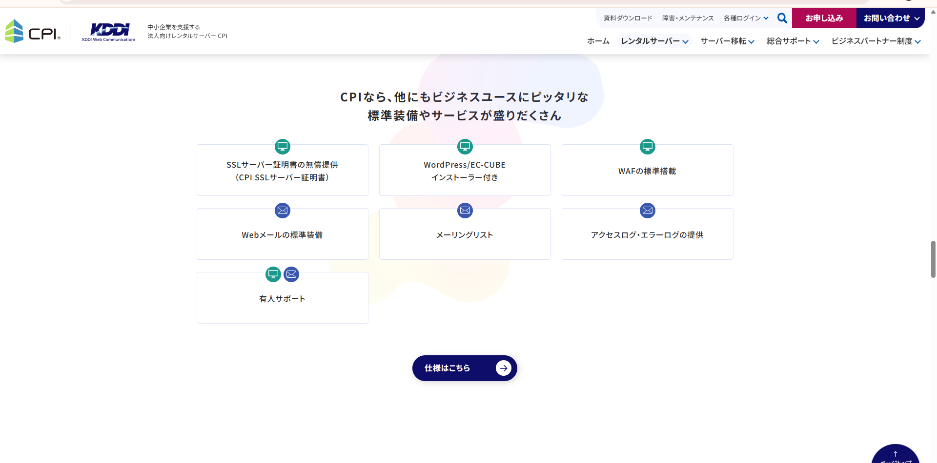
Task: Click mail icon above Webメール card
Action: point(283,211)
